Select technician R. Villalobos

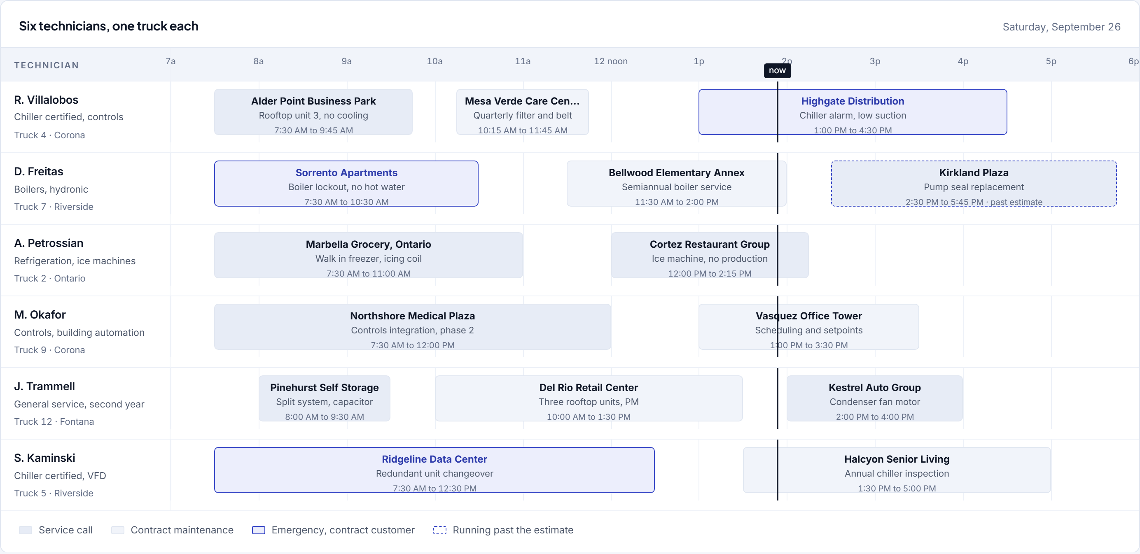(46, 100)
